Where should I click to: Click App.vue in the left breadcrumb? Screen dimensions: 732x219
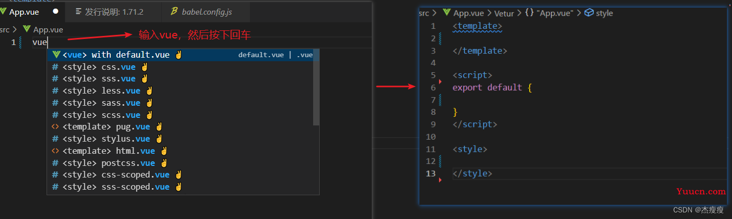click(48, 30)
